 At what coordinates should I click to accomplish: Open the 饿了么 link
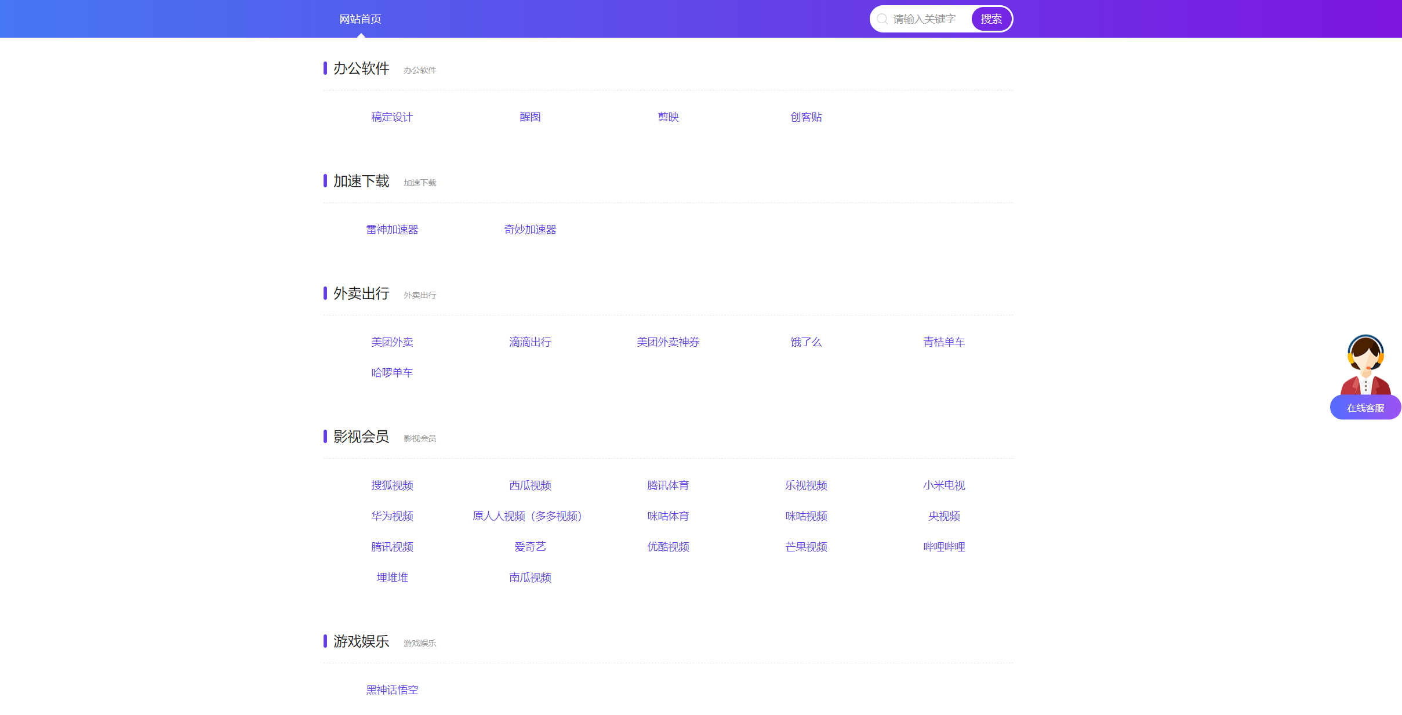click(806, 342)
